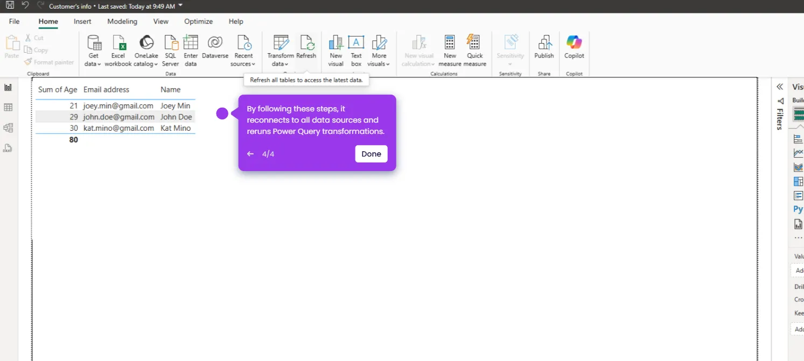The width and height of the screenshot is (804, 361).
Task: Open the File menu
Action: [x=14, y=22]
